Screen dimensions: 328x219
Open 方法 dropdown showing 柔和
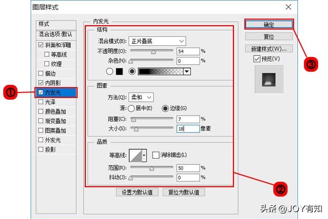point(141,97)
